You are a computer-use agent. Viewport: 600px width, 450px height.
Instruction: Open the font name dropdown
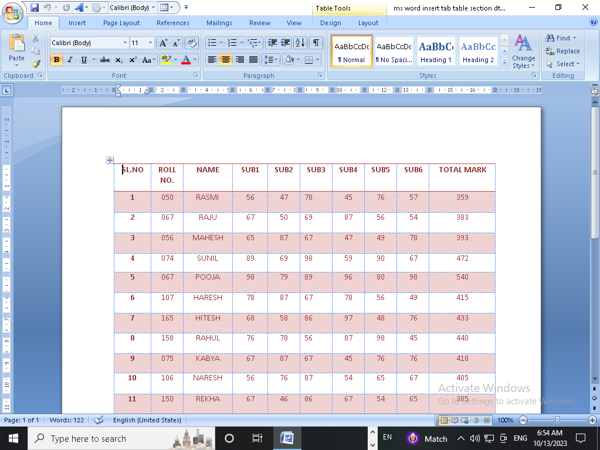pos(125,43)
